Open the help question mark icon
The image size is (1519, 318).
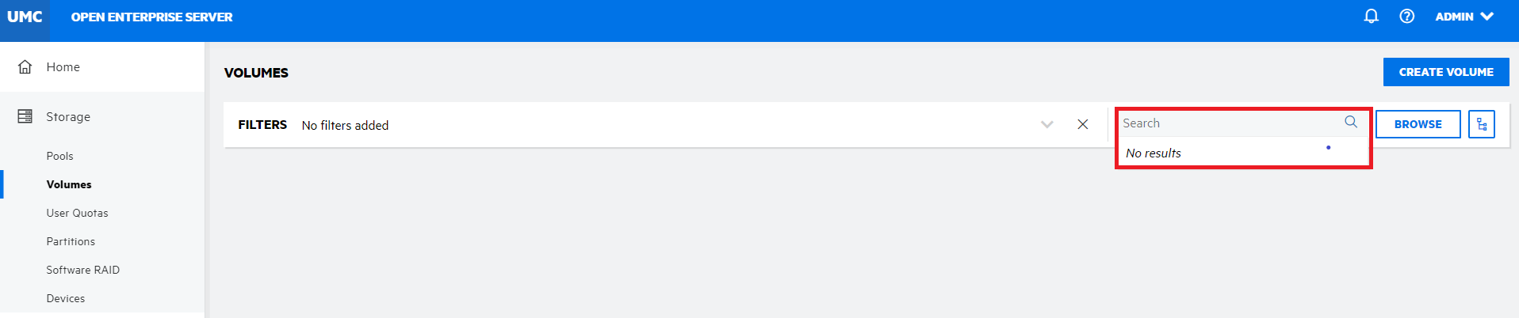[x=1406, y=16]
